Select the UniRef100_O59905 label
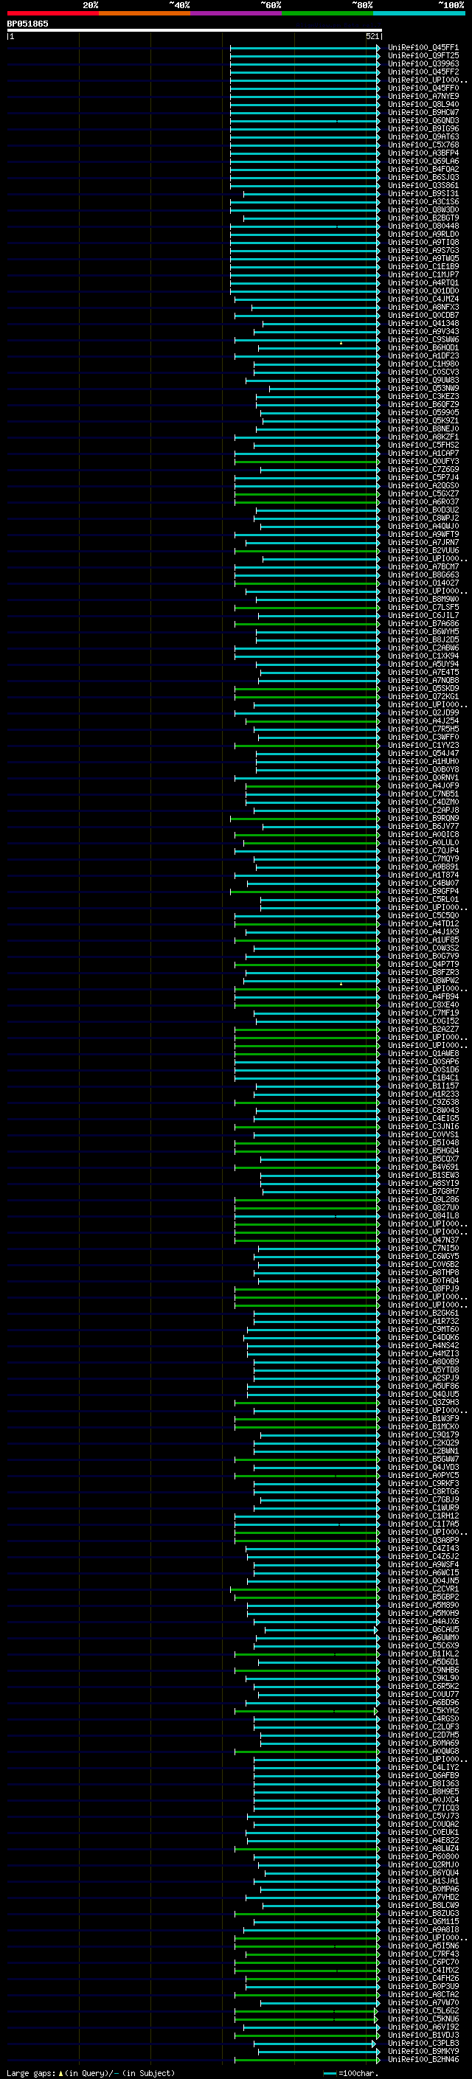 423,412
